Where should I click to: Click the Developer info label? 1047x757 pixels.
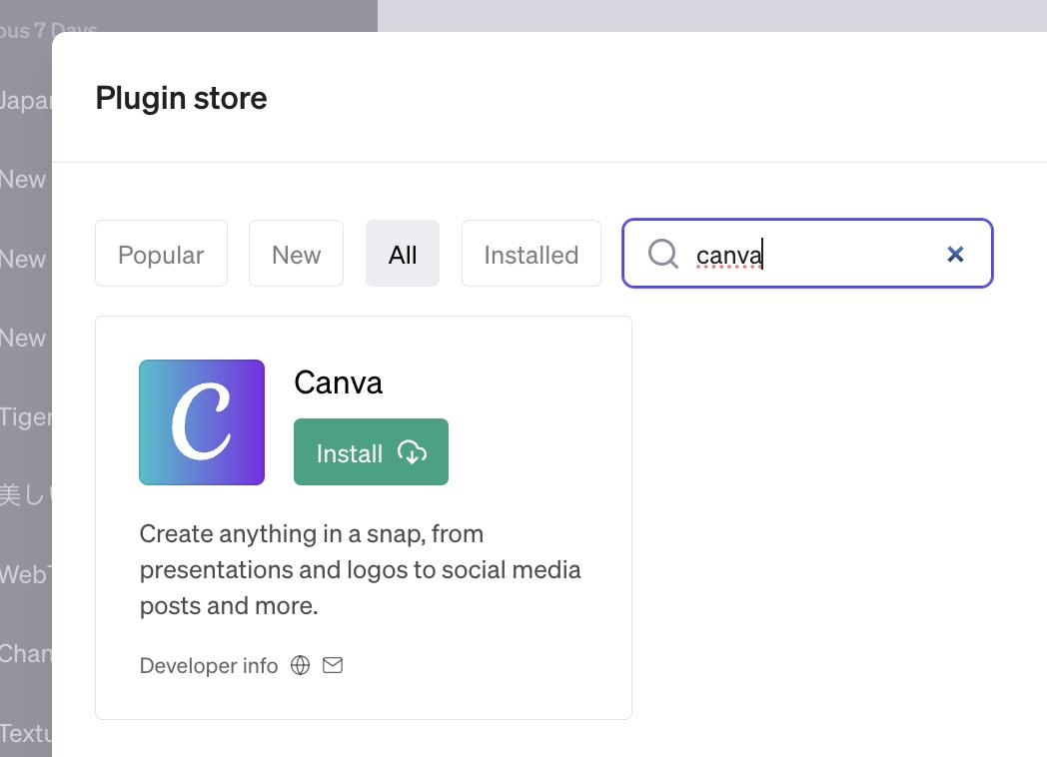[x=209, y=665]
